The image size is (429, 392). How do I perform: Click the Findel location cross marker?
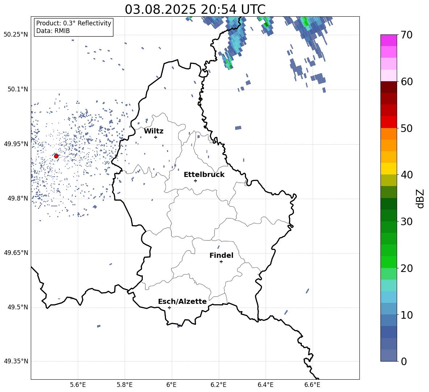(221, 262)
